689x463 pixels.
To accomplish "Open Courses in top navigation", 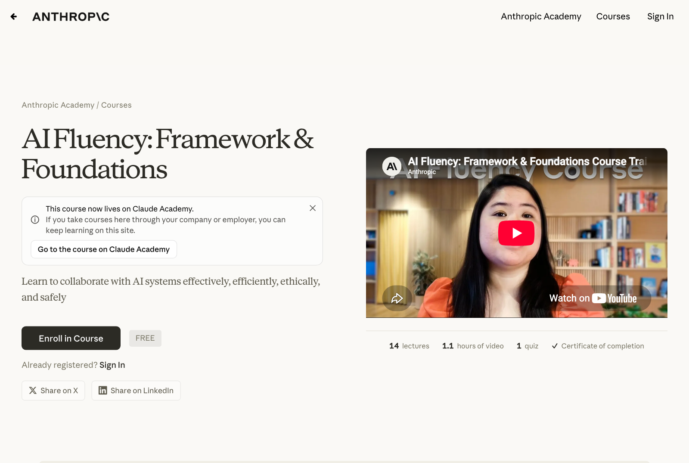I will (613, 16).
